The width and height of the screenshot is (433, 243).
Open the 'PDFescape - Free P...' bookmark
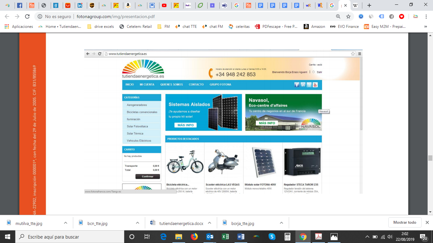[276, 27]
